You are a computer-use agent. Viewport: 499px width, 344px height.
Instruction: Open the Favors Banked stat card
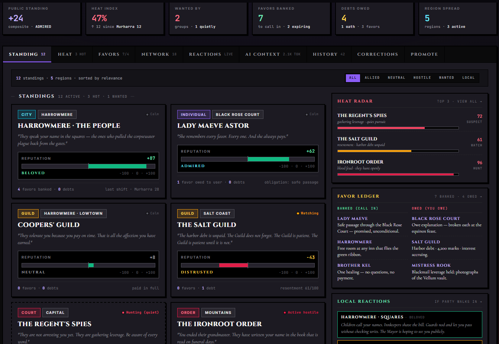[x=291, y=18]
